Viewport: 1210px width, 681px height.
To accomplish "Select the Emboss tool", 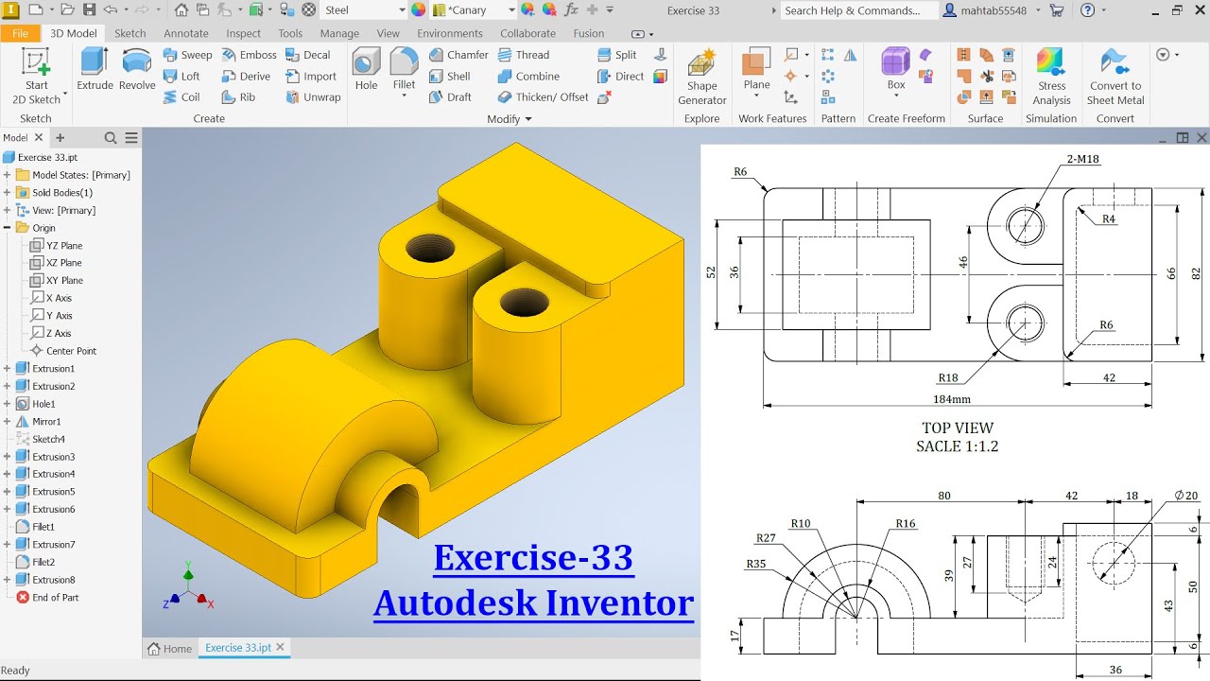I will point(249,55).
